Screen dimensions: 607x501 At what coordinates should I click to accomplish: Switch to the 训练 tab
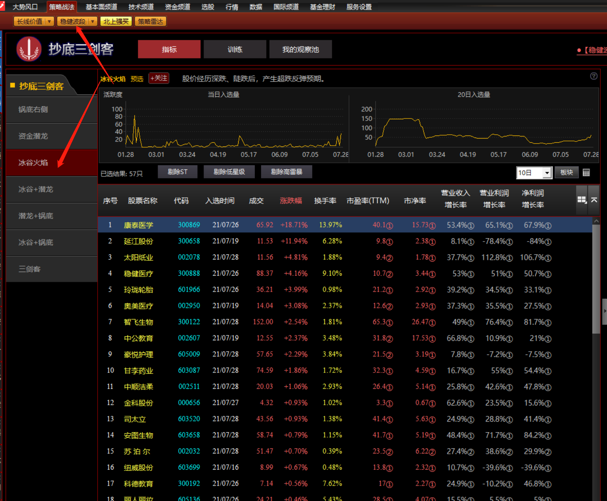point(235,50)
